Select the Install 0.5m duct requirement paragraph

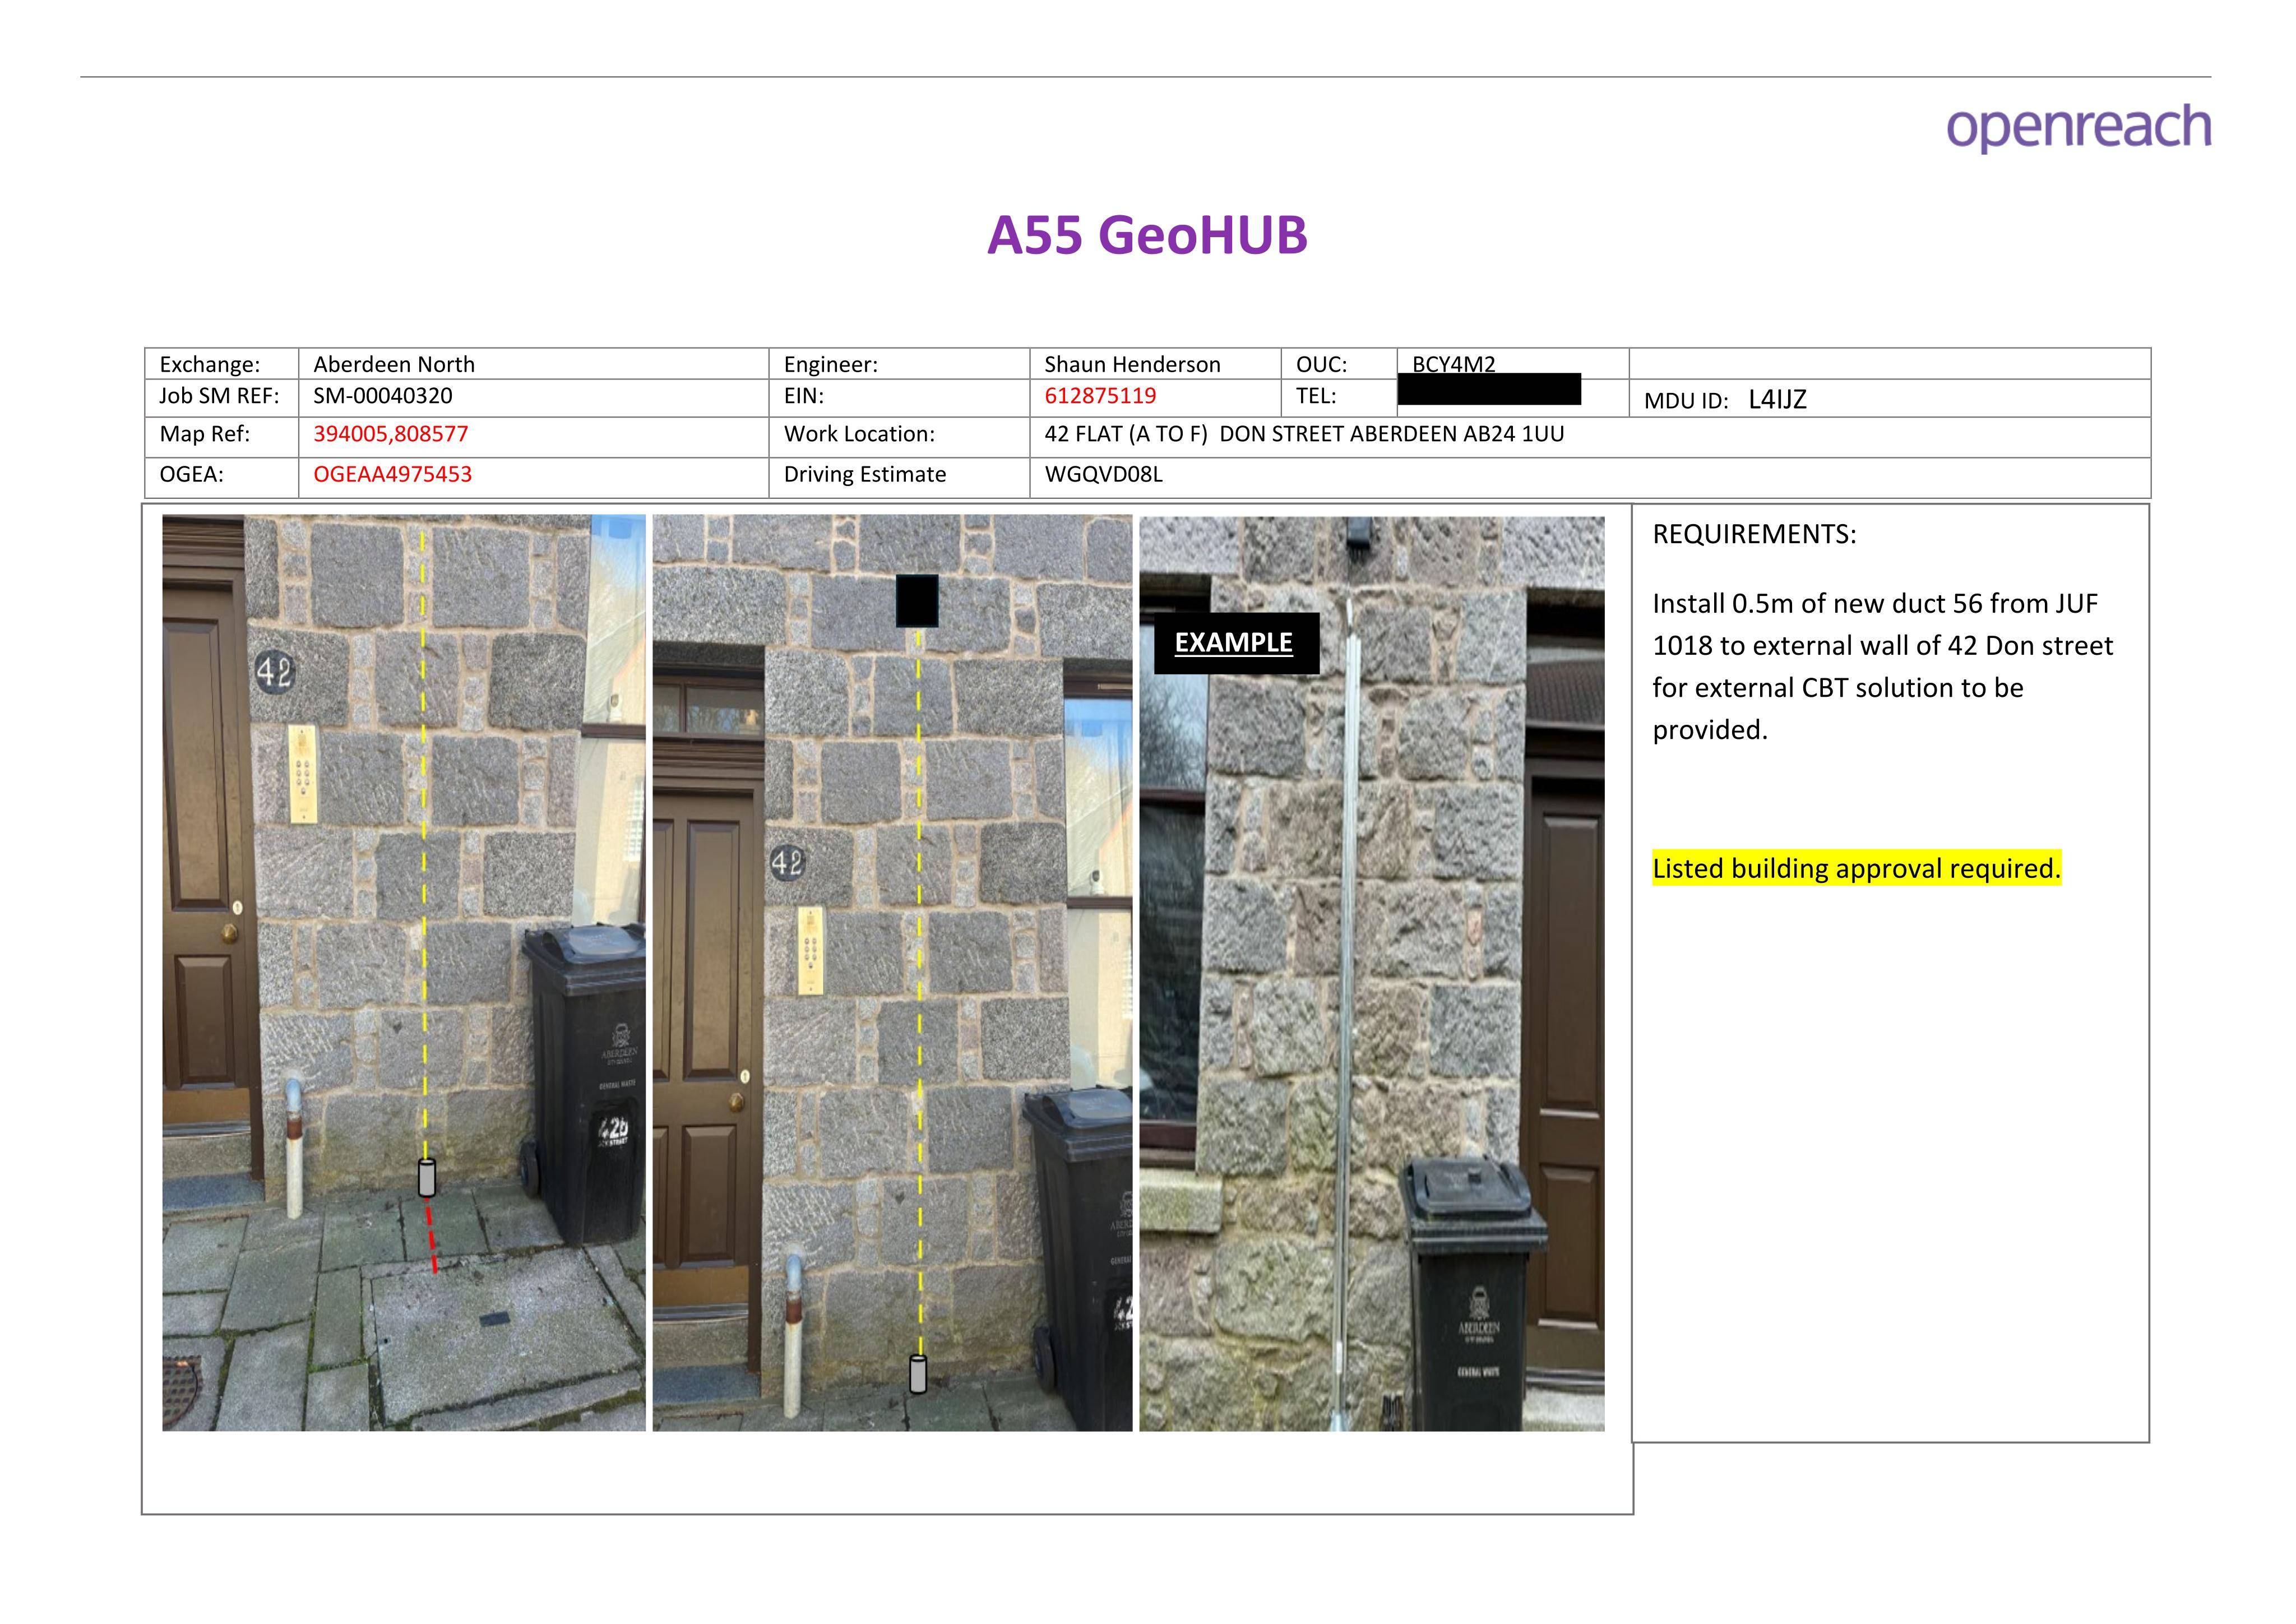[x=1882, y=666]
